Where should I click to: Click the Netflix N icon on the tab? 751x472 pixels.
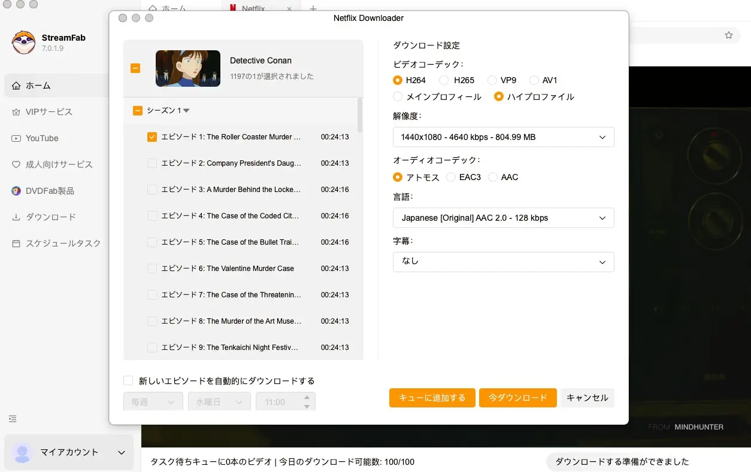point(233,9)
